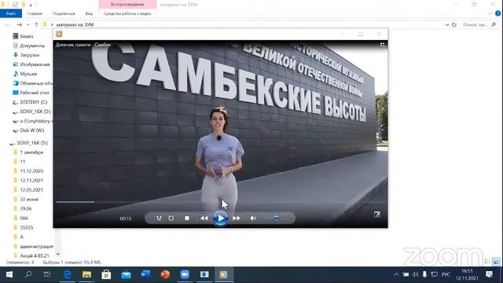Go forward in Explorer navigation

coord(19,24)
